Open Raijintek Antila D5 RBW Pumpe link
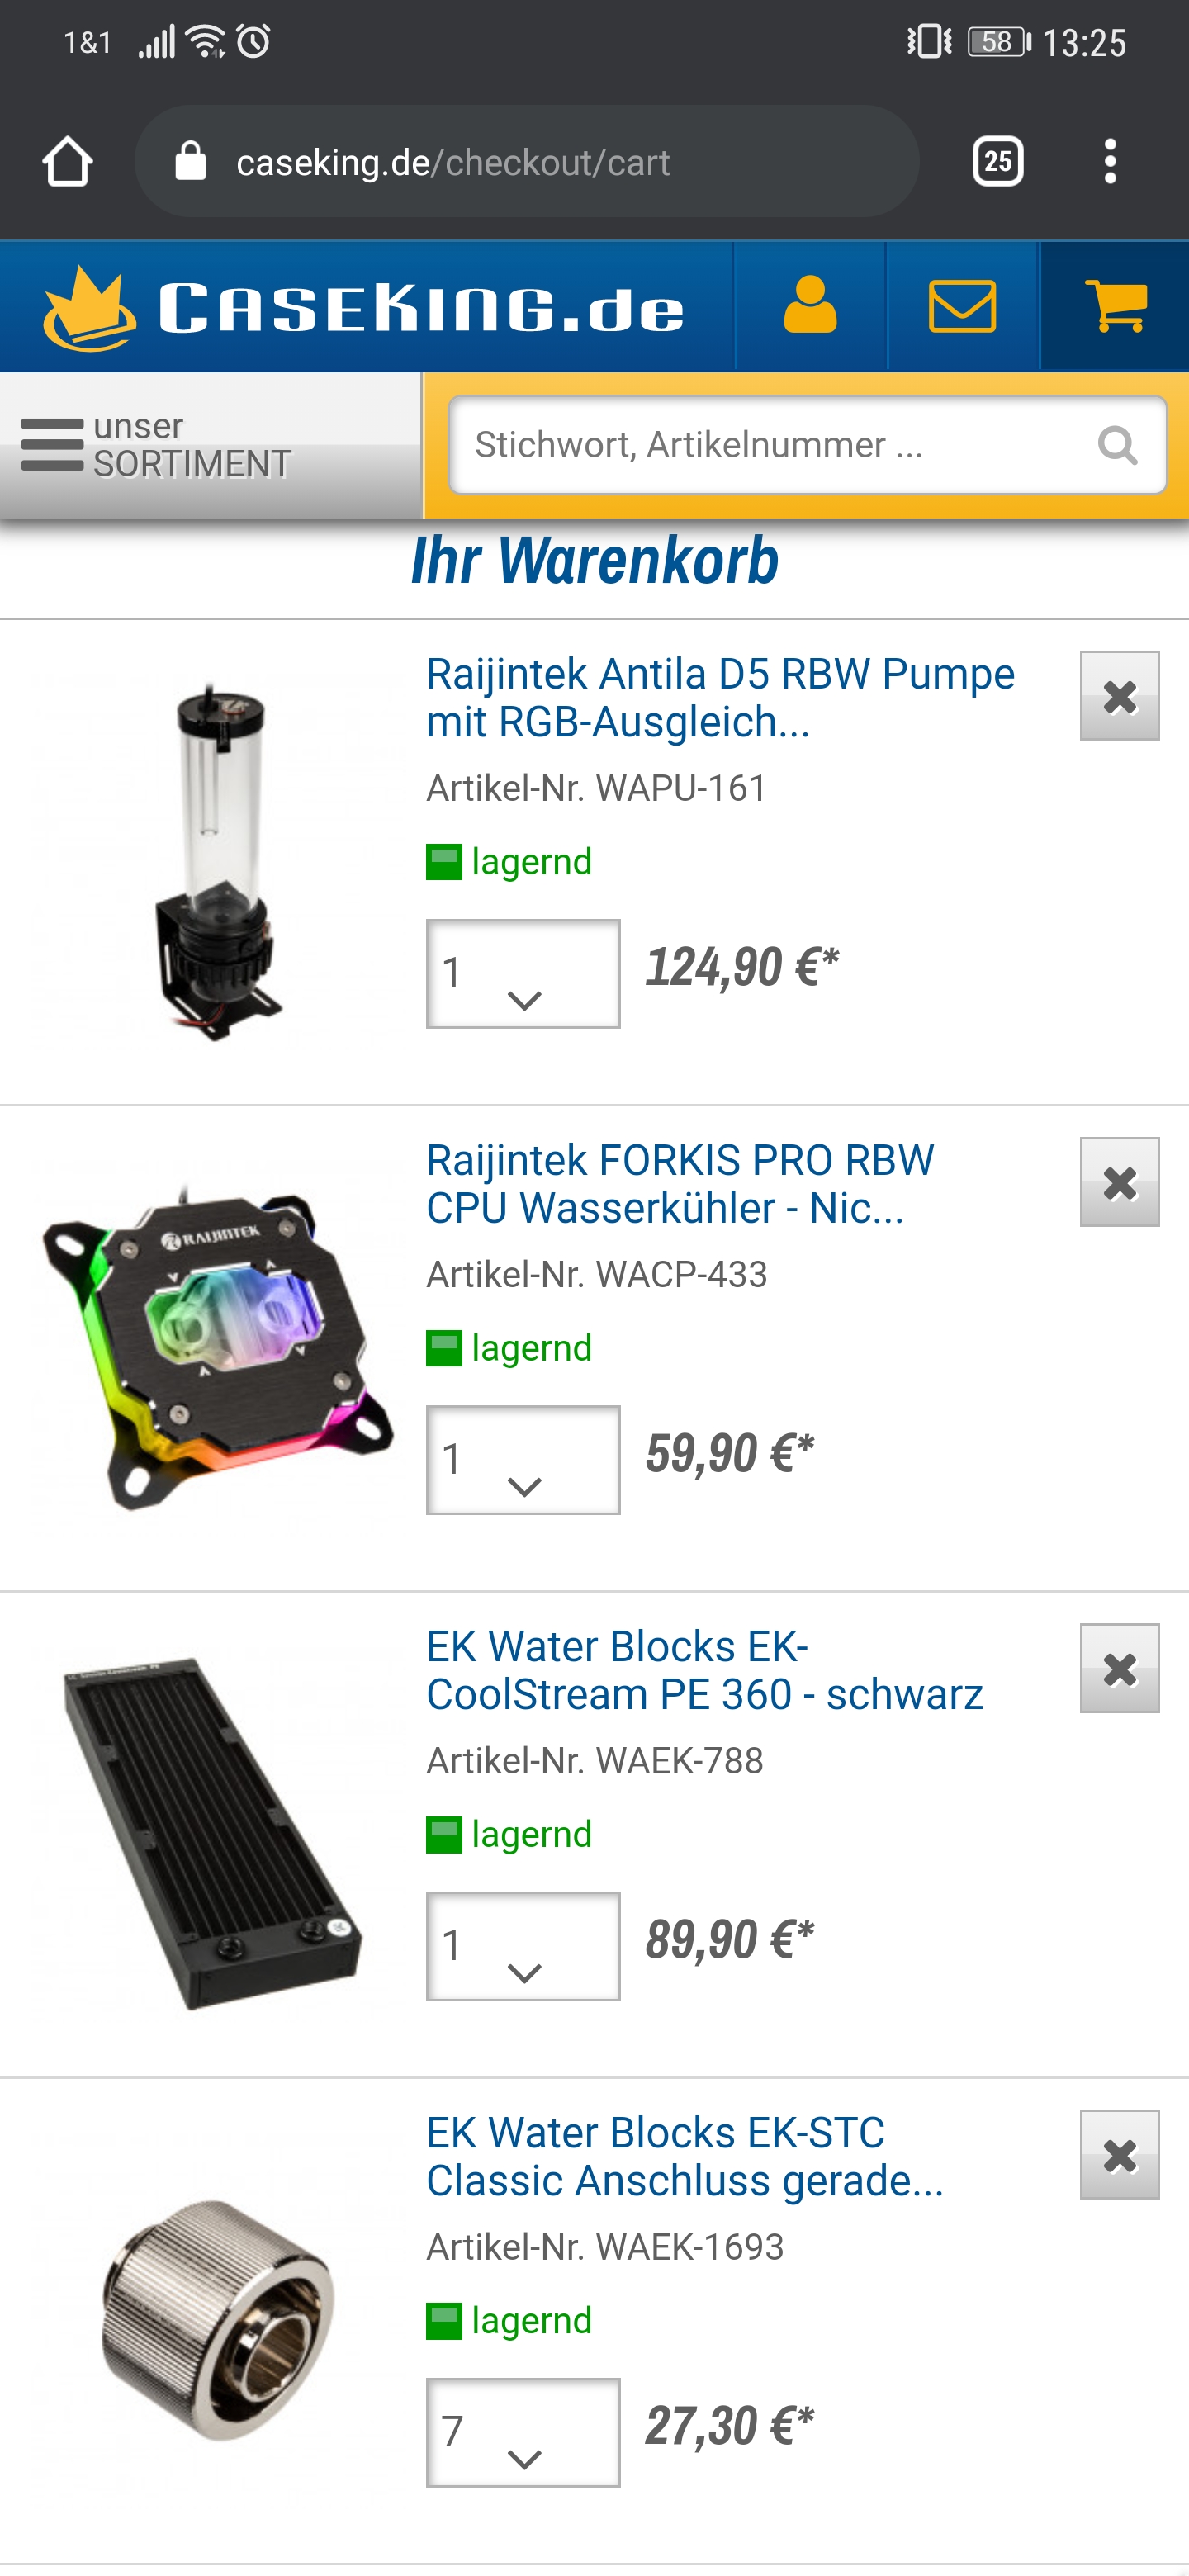Image resolution: width=1189 pixels, height=2576 pixels. click(721, 698)
